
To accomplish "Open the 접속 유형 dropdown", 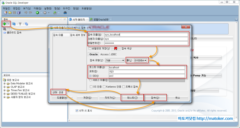I will [x=114, y=60].
